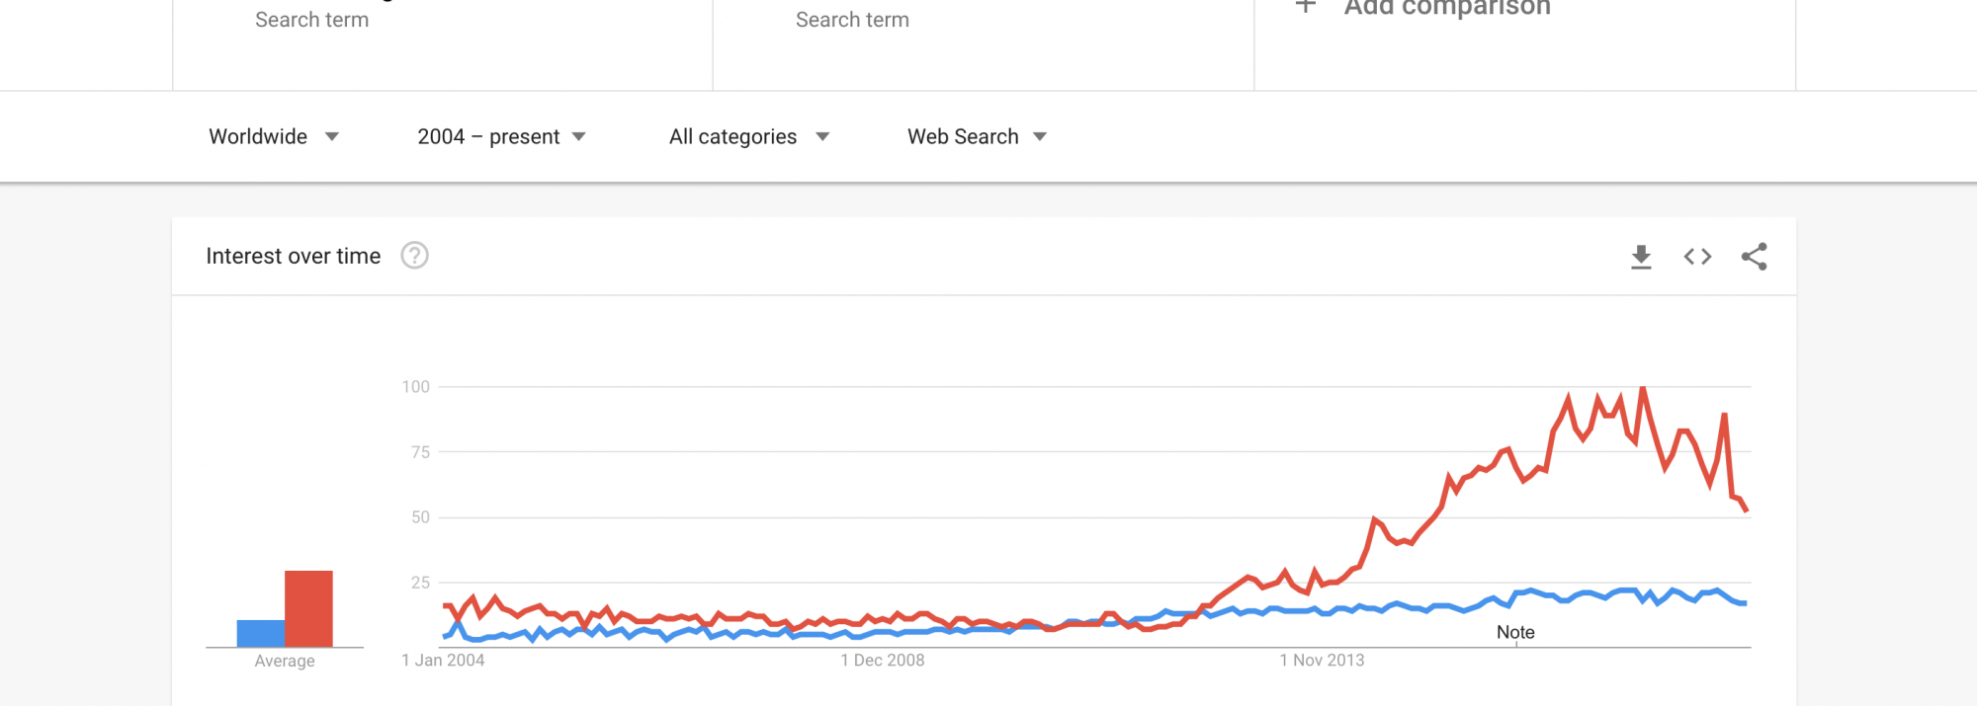The width and height of the screenshot is (1977, 706).
Task: Click the blue Average bar
Action: [261, 633]
